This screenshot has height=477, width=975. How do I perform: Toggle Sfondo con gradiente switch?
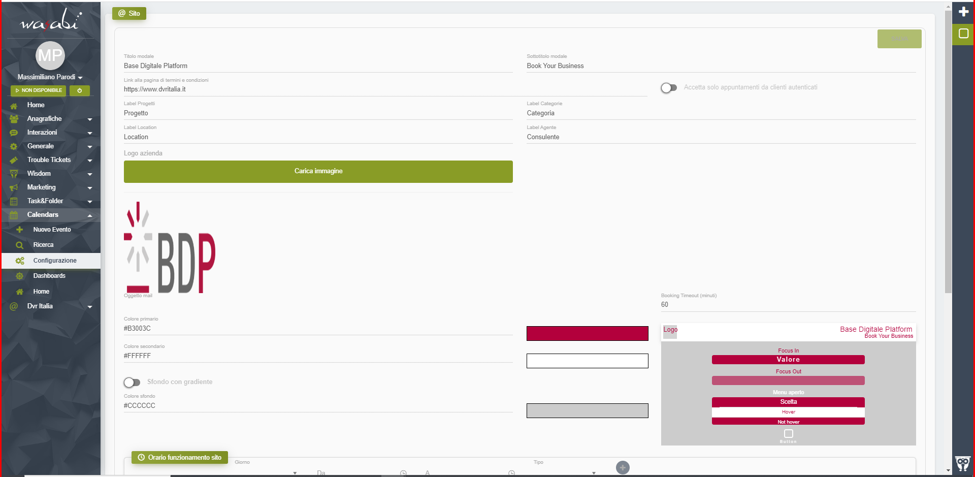[132, 382]
